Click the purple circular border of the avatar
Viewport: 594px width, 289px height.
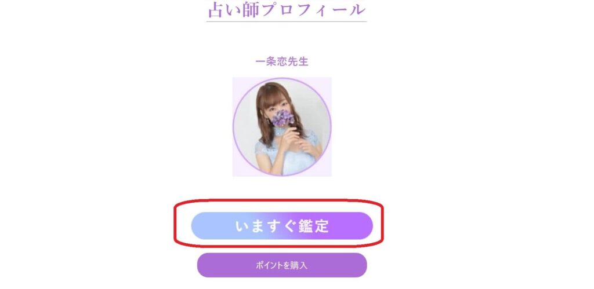[x=234, y=127]
